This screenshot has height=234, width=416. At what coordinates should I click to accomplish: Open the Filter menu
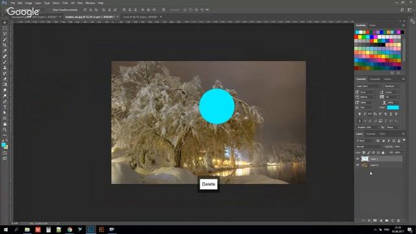(x=65, y=3)
